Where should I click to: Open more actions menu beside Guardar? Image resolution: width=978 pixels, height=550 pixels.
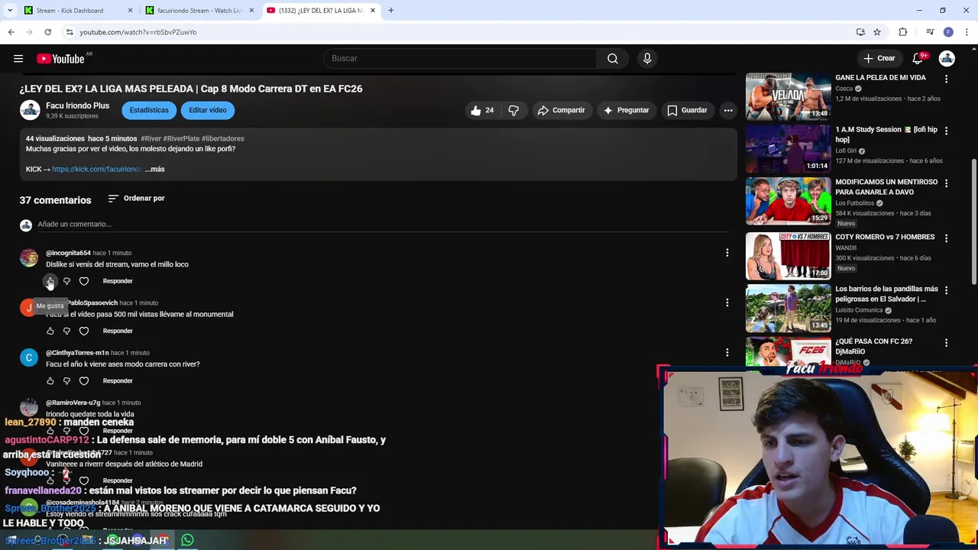point(728,110)
